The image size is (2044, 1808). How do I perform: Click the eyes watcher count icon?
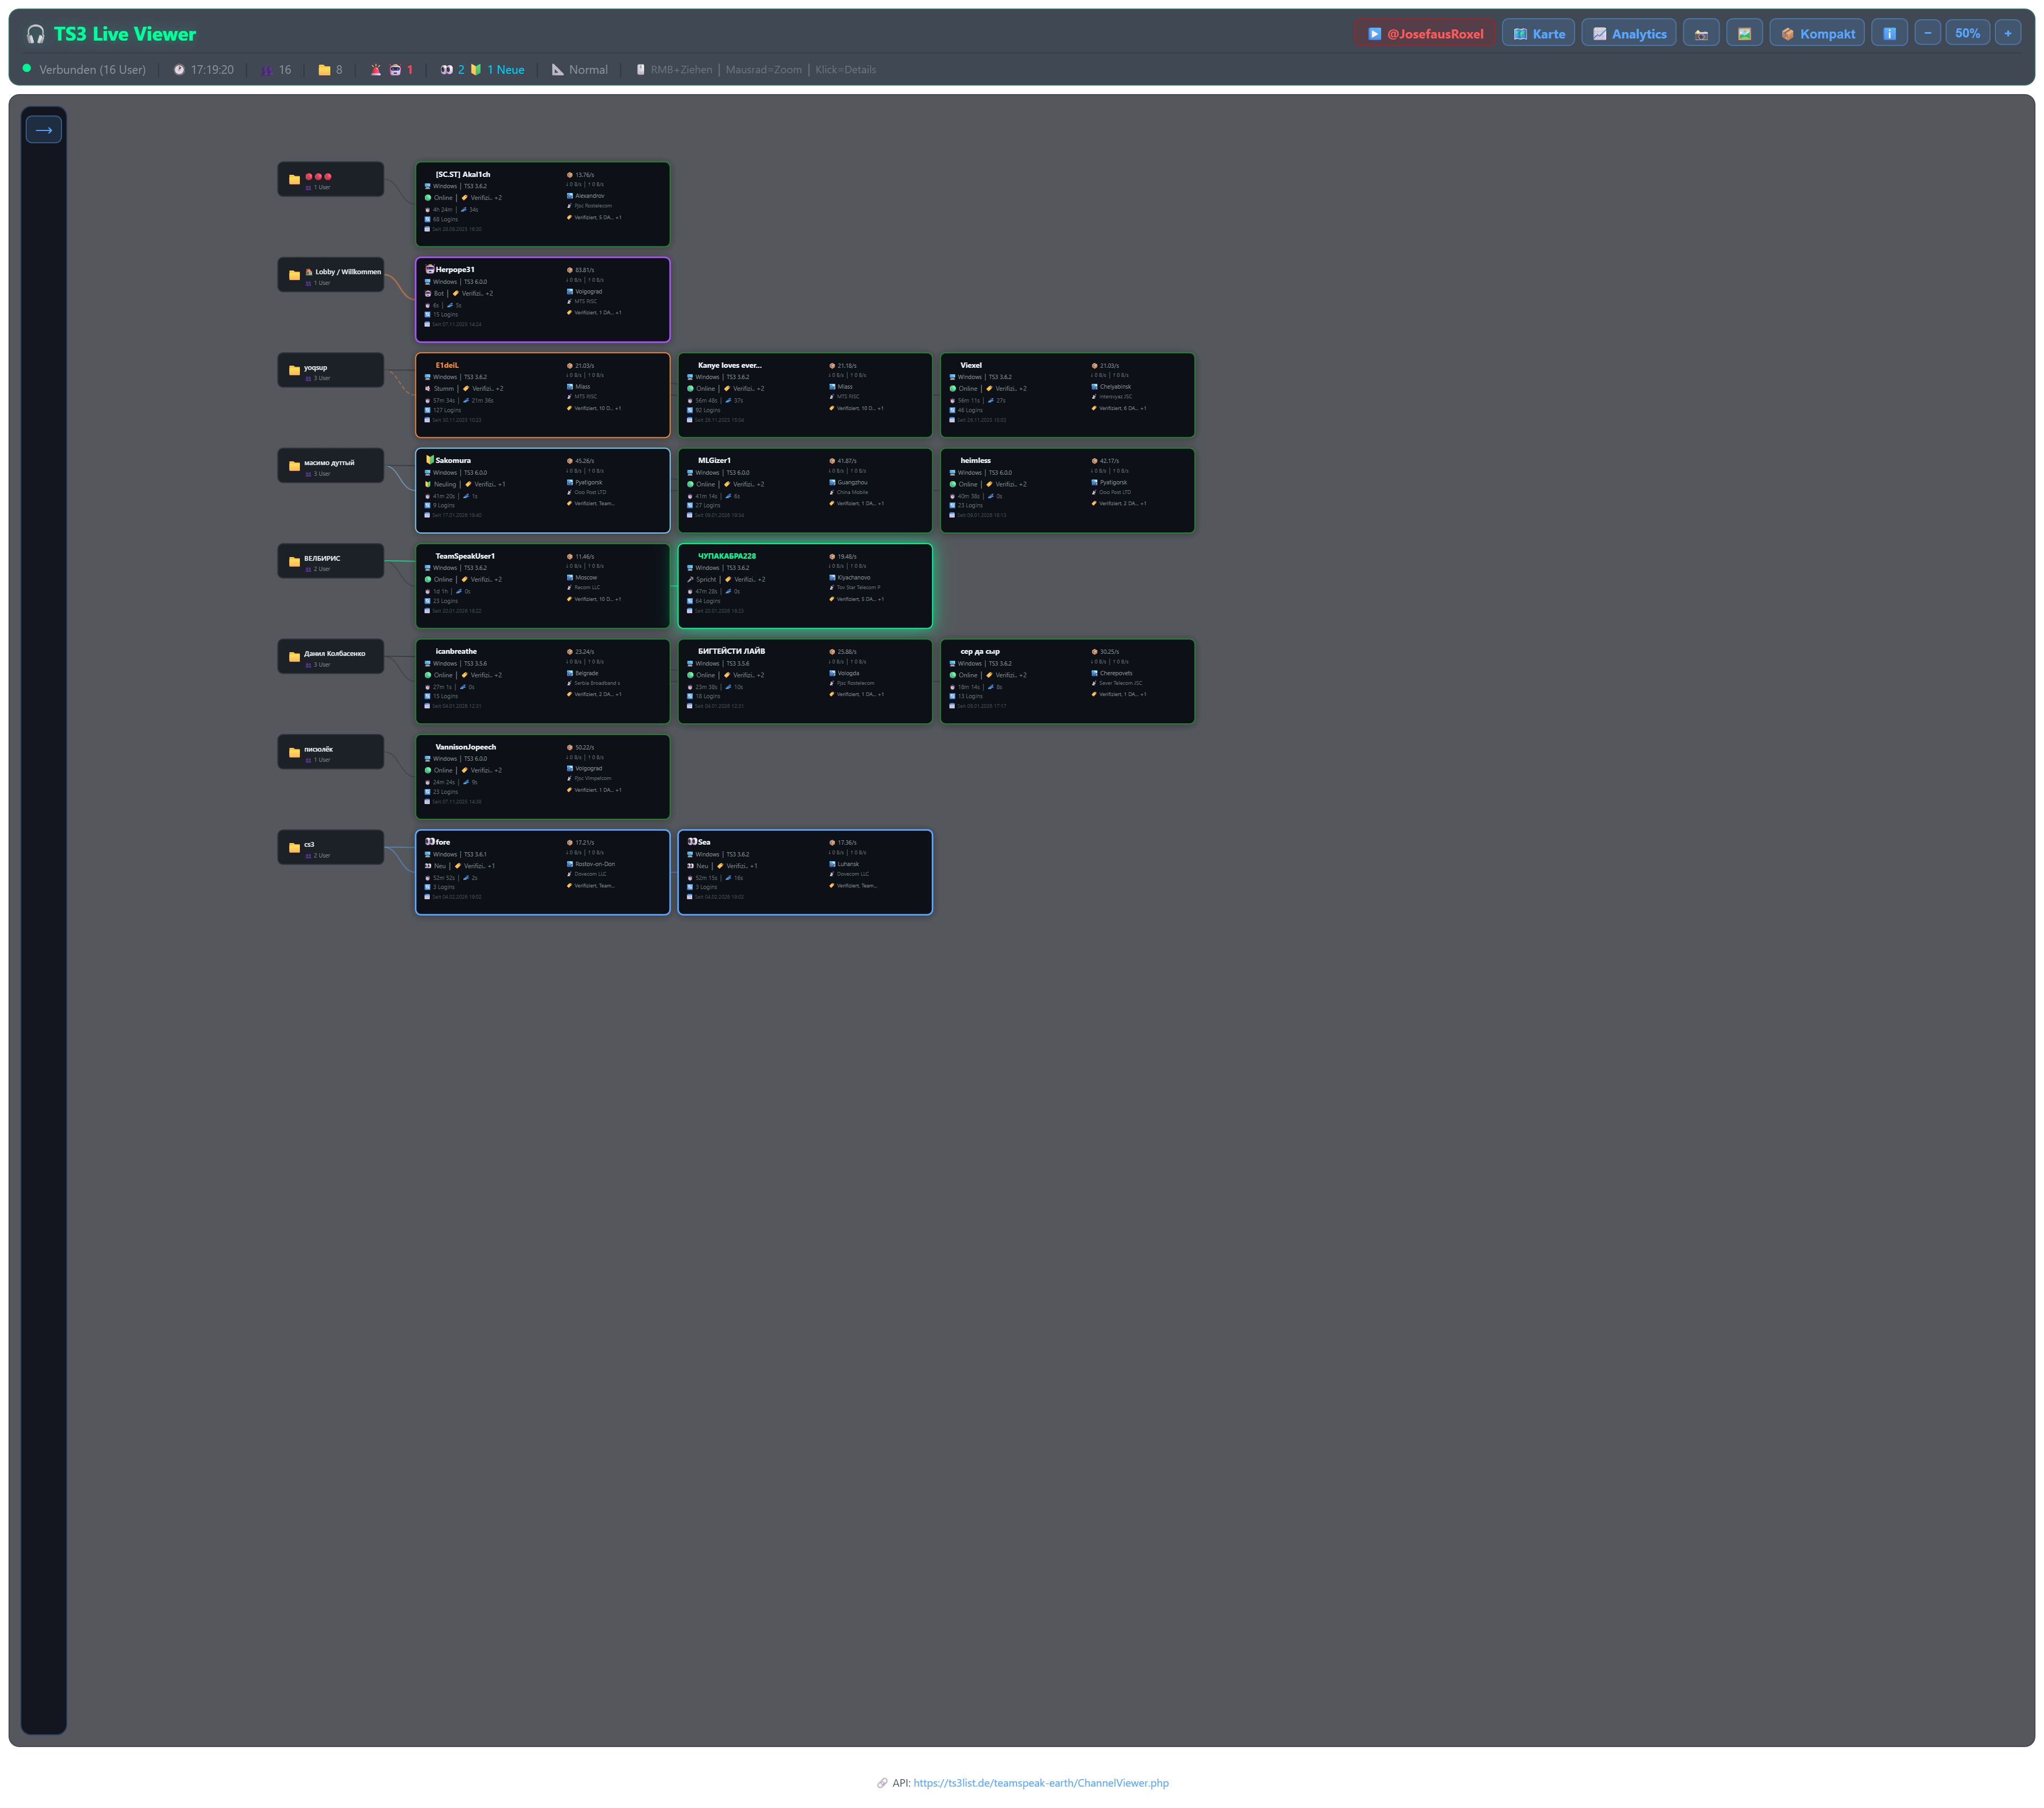(446, 70)
